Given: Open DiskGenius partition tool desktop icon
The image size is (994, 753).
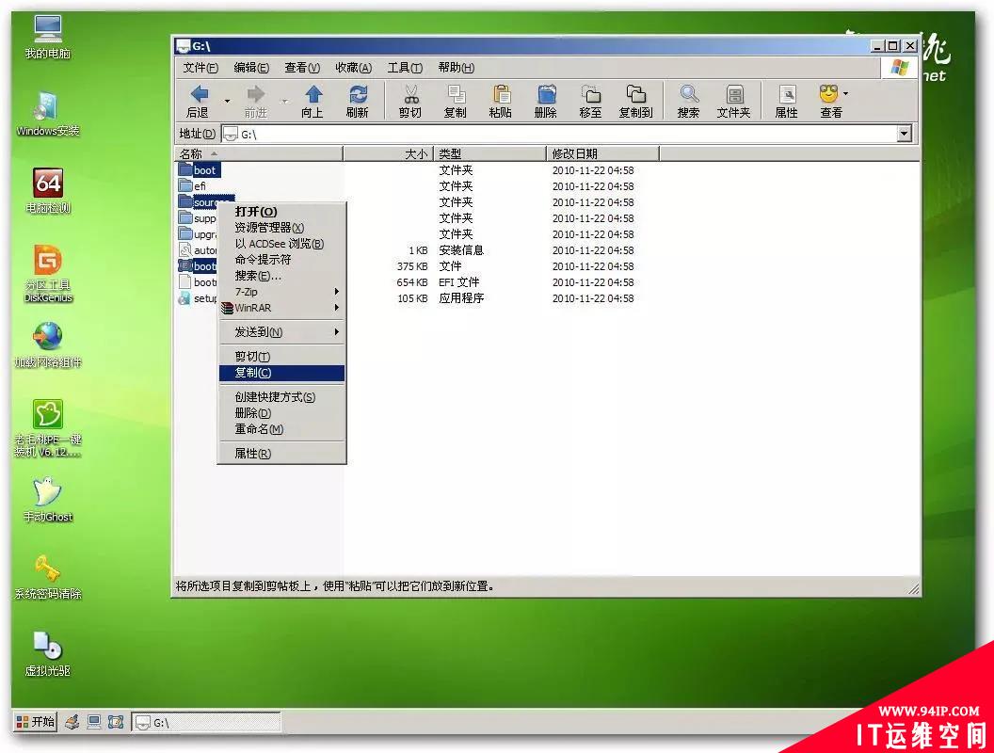Looking at the screenshot, I should tap(48, 264).
